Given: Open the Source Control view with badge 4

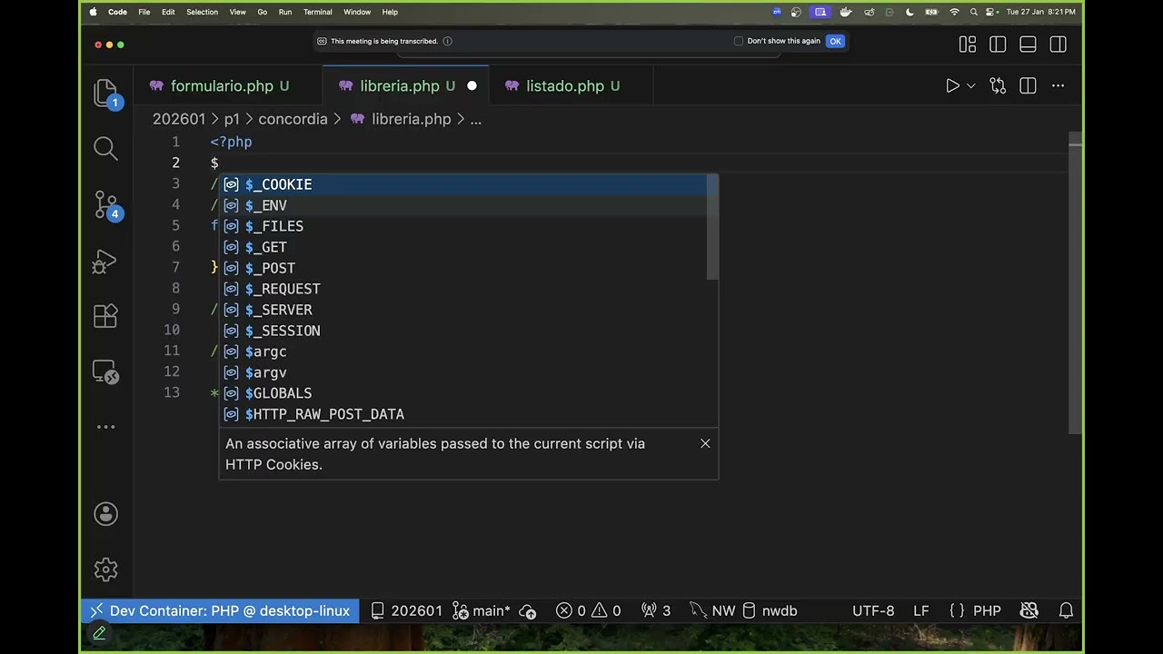Looking at the screenshot, I should tap(106, 206).
